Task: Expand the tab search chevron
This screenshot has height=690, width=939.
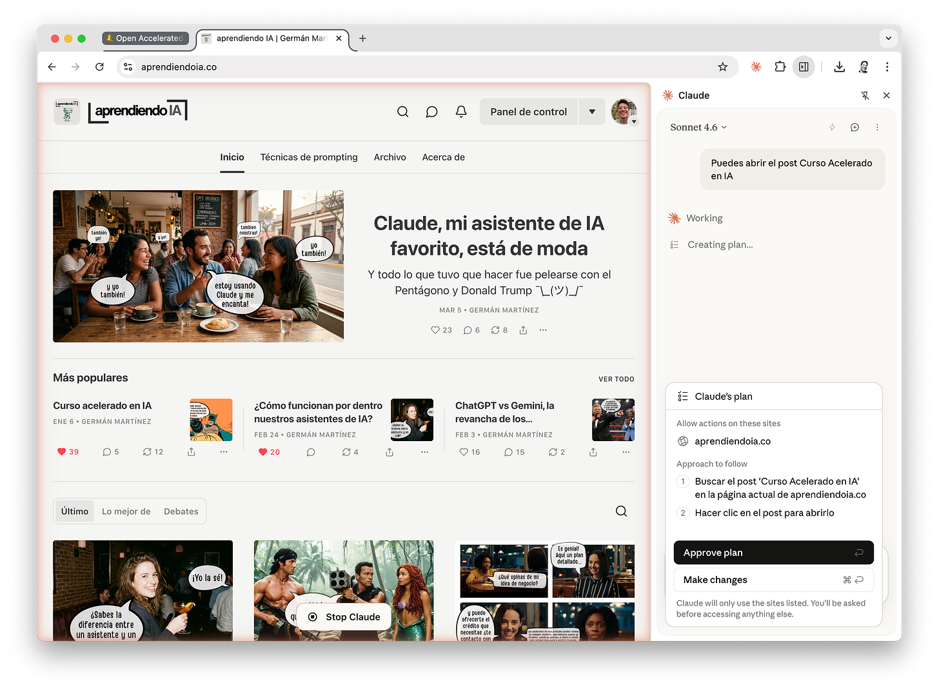Action: [888, 38]
